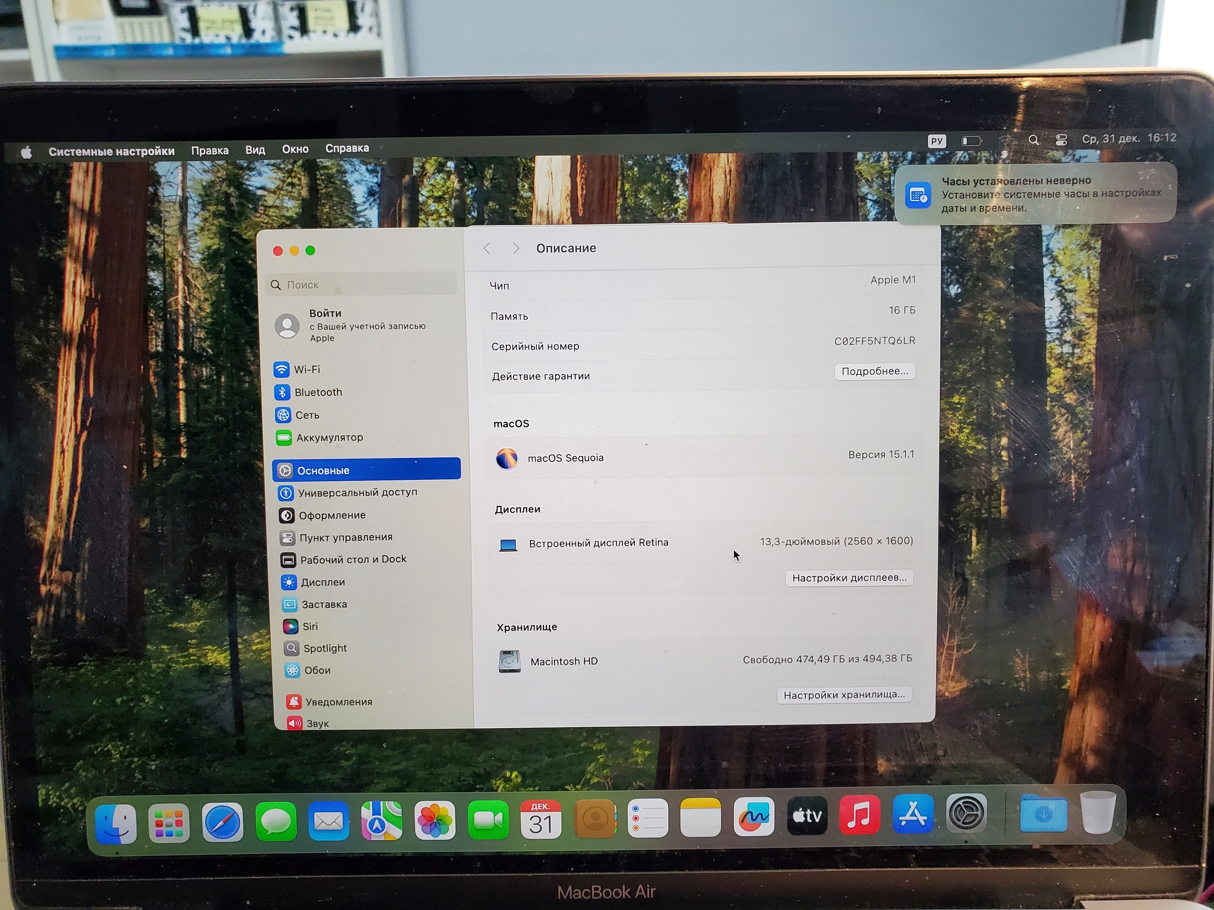Viewport: 1214px width, 910px height.
Task: Open Пункт управления settings
Action: pyautogui.click(x=337, y=538)
